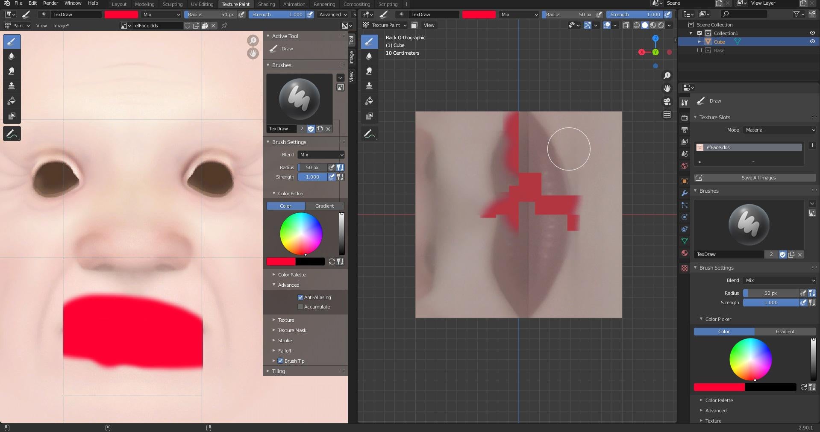Click TexDraw brush preview thumbnail in sidebar
This screenshot has height=432, width=820.
[x=299, y=99]
